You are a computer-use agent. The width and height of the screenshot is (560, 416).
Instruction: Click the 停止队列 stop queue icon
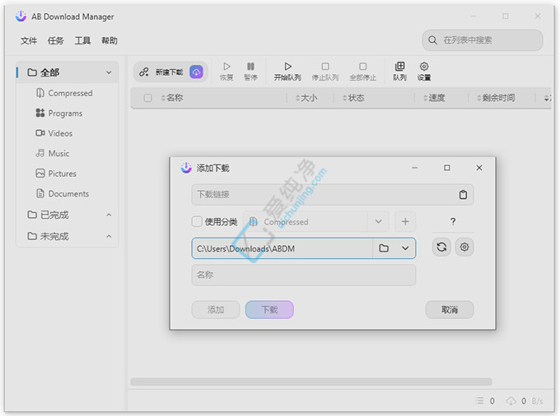325,72
